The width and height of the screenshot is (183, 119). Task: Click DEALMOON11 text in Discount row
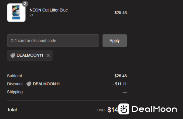[46, 84]
